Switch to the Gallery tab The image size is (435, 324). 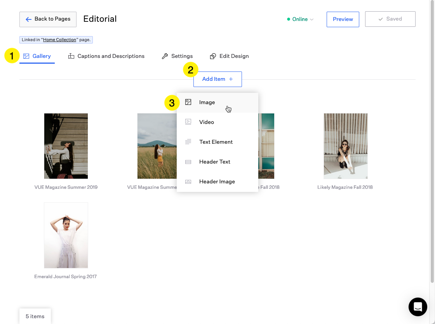pyautogui.click(x=37, y=56)
